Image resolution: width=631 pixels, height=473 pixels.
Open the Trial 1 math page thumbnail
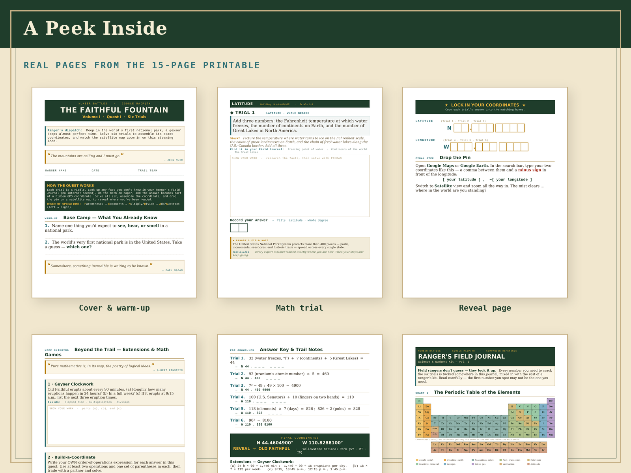(300, 192)
